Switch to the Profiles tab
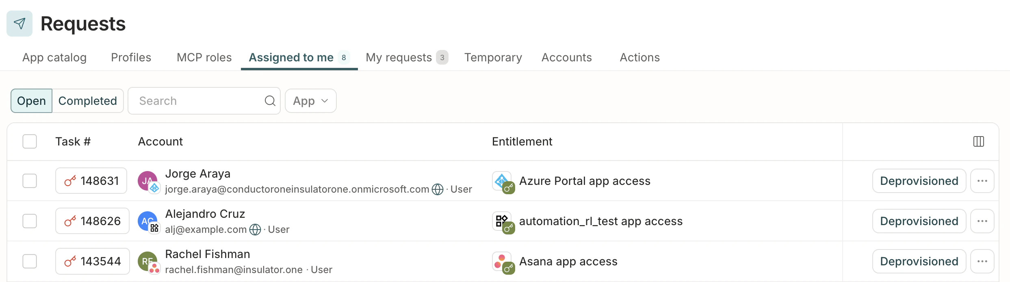 [131, 57]
